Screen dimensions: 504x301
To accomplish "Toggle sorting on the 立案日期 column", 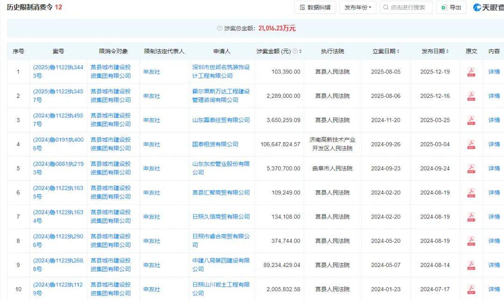I will (x=399, y=51).
